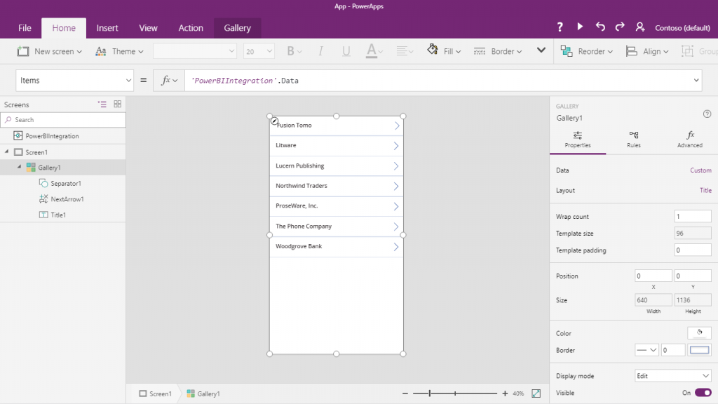This screenshot has height=404, width=718.
Task: Open the Gallery menu tab
Action: point(237,28)
